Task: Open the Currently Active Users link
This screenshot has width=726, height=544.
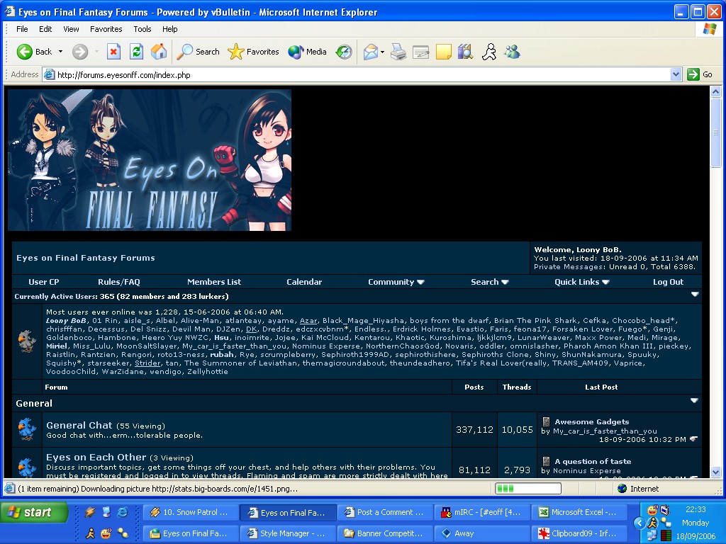Action: (x=55, y=296)
